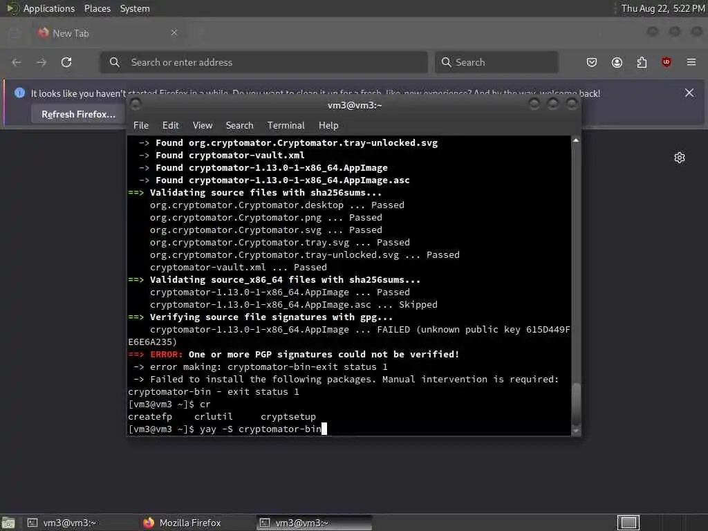
Task: Click the terminal scrollbar up arrow
Action: tap(576, 140)
